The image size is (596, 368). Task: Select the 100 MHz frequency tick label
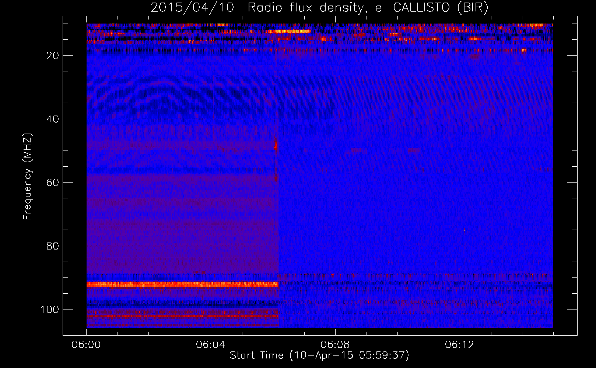(50, 309)
